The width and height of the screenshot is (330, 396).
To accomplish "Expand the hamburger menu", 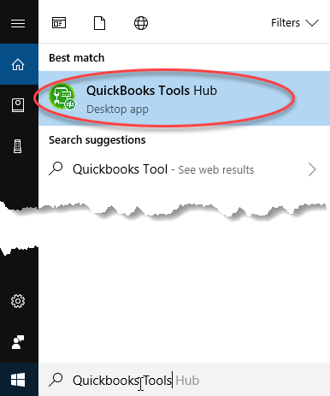I will 18,23.
